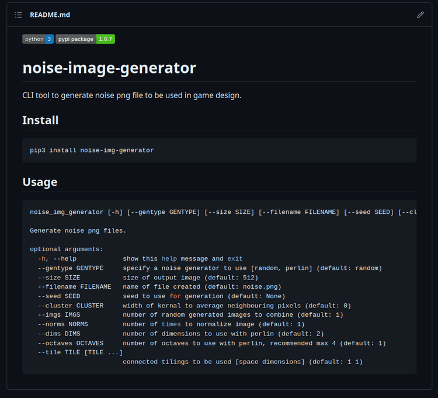Click the '--cluster CLUSTER' option
The image size is (438, 398).
click(x=71, y=306)
